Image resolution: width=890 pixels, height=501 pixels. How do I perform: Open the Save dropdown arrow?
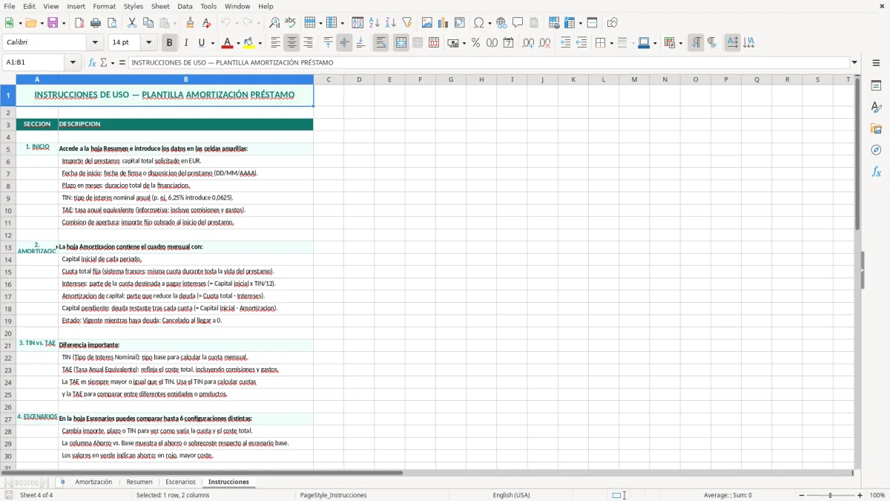tap(64, 23)
